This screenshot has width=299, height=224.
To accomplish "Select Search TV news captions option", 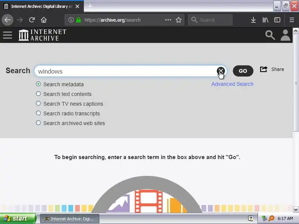I will point(38,103).
